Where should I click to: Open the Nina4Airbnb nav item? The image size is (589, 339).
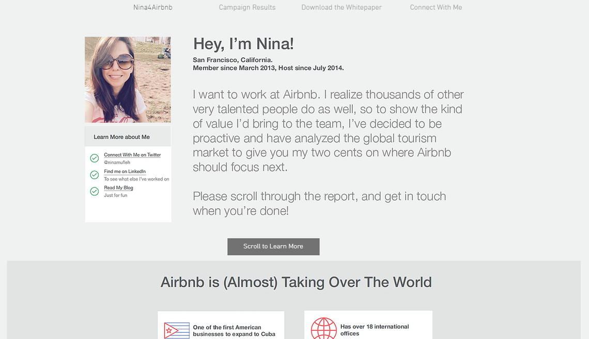[152, 8]
